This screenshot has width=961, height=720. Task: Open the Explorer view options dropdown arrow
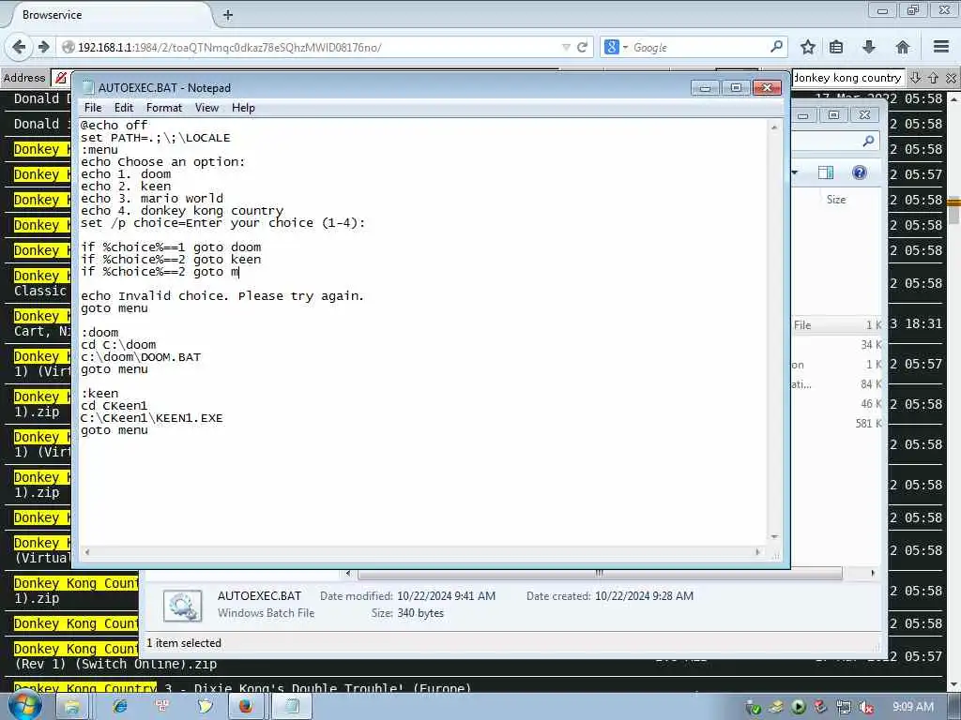(x=795, y=172)
